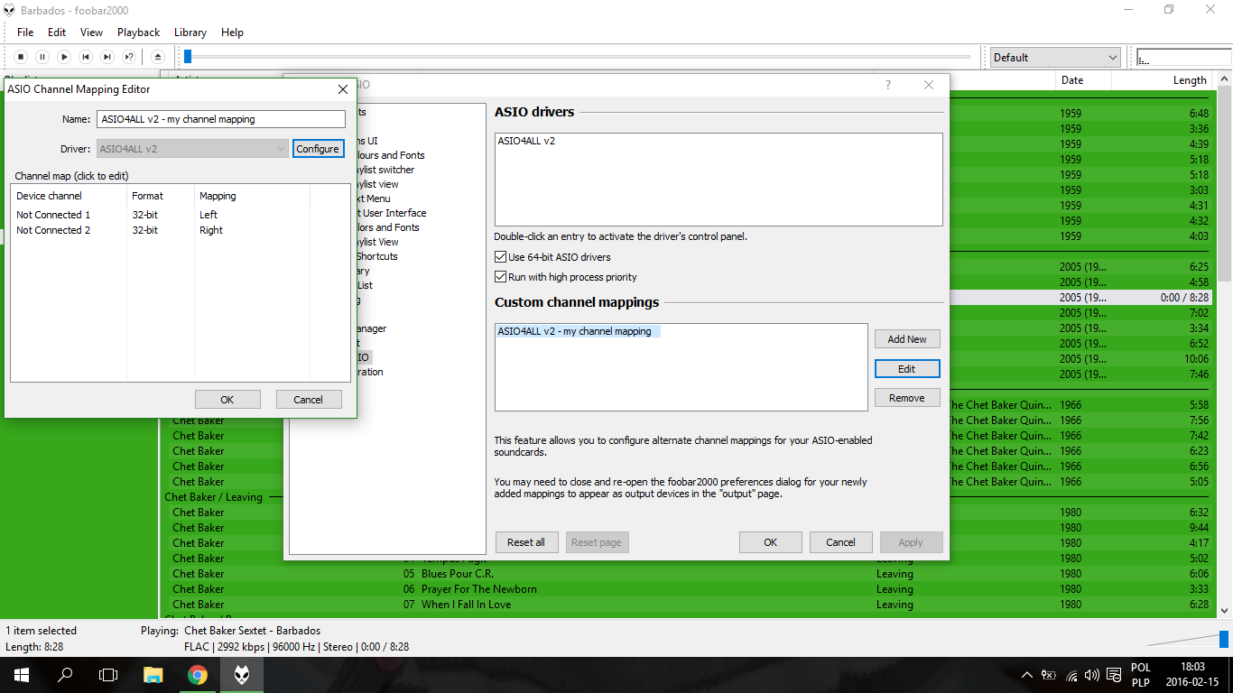Click Right mapping for Not Connected 2
Image resolution: width=1233 pixels, height=693 pixels.
[211, 230]
